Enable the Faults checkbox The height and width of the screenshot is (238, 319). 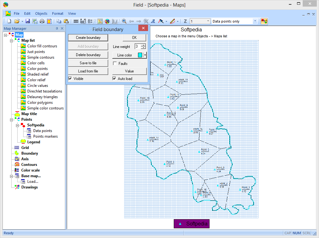click(x=115, y=63)
